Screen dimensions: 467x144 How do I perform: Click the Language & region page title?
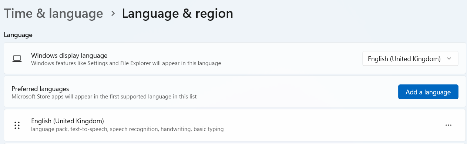178,14
